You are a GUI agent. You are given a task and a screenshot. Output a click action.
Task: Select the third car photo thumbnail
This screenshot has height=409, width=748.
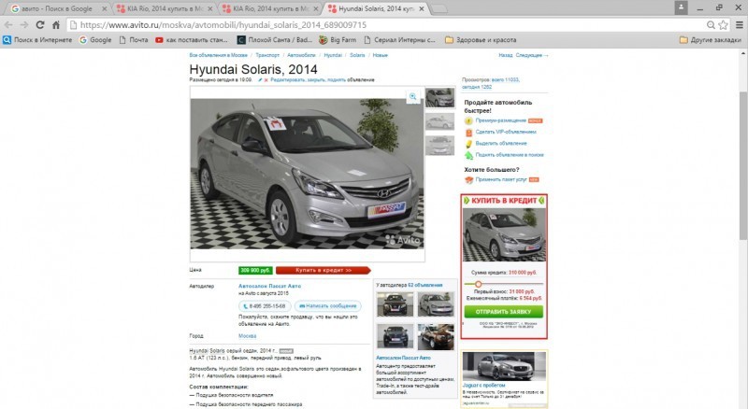[x=439, y=146]
